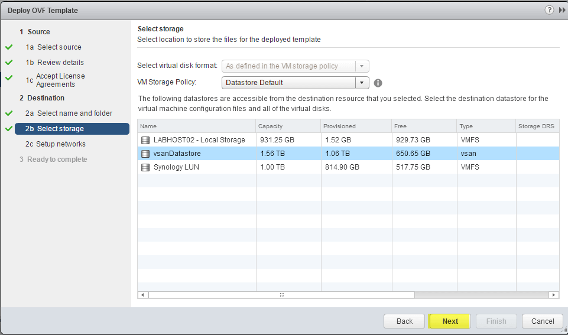Screen dimensions: 568x335
Task: Click the resize grip at dialog corner
Action: [564, 330]
